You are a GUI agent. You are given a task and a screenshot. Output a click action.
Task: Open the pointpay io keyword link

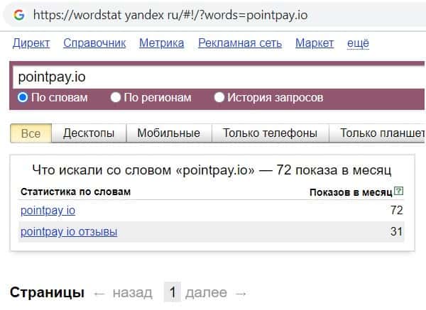pos(48,211)
